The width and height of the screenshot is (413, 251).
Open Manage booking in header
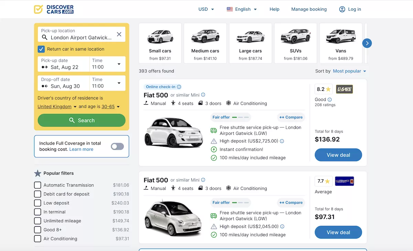[x=309, y=9]
